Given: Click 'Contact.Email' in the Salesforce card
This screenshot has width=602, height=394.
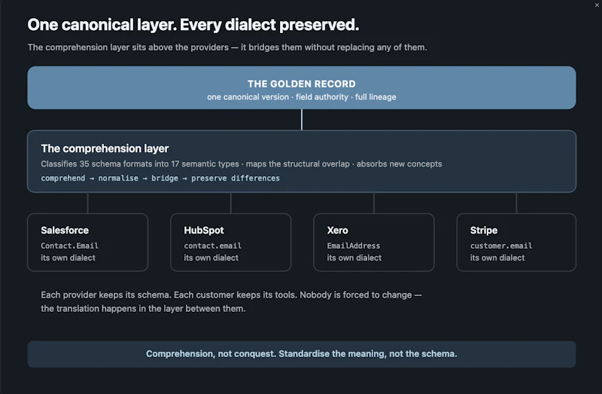Looking at the screenshot, I should click(69, 246).
